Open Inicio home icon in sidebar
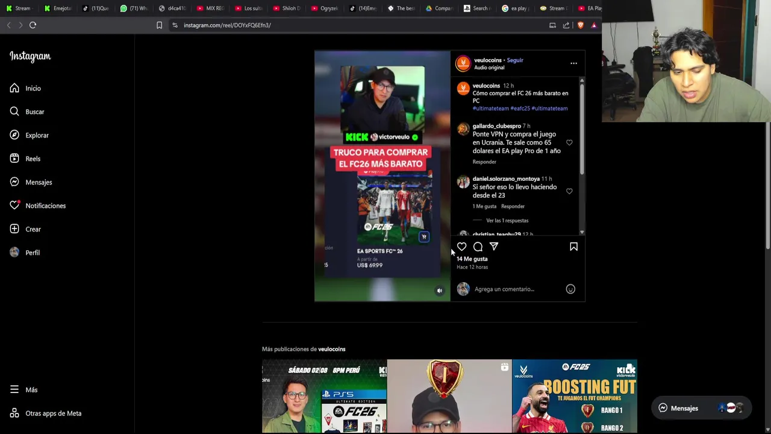This screenshot has width=771, height=434. click(14, 88)
